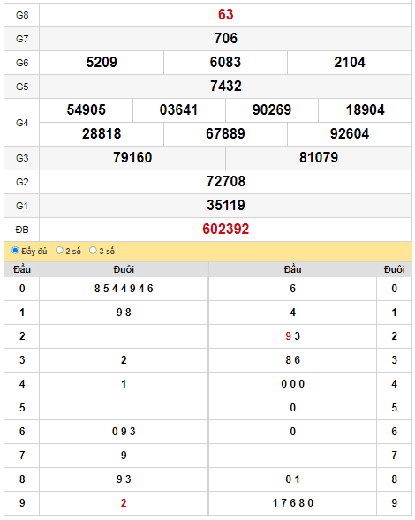
Task: Click G6 number 6083
Action: coord(225,63)
